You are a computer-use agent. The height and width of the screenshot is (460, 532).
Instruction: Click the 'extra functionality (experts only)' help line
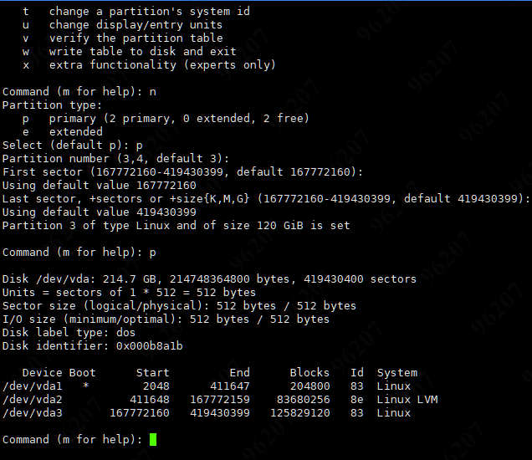[162, 65]
